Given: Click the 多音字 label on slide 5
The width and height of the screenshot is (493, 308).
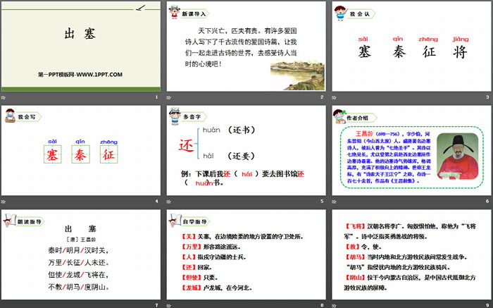Looking at the screenshot, I should click(x=192, y=117).
